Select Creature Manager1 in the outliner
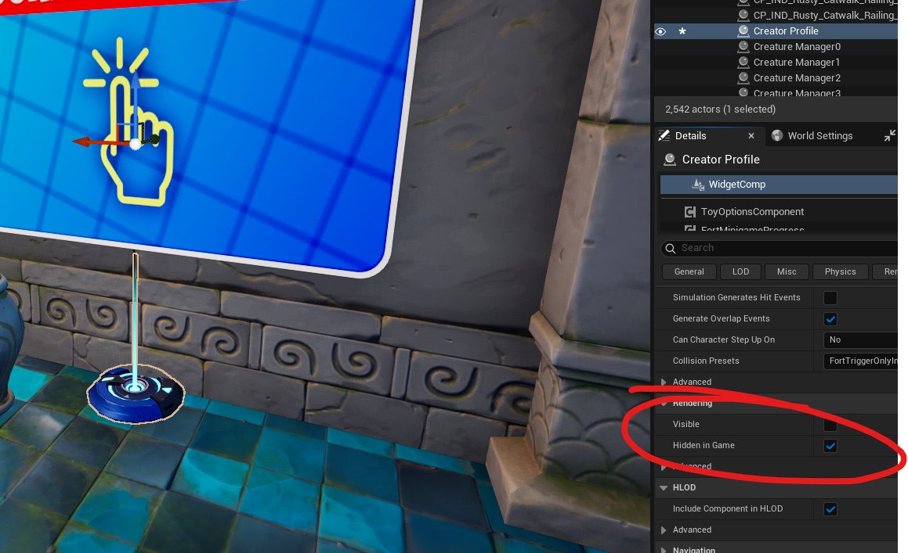The width and height of the screenshot is (908, 553). [796, 63]
